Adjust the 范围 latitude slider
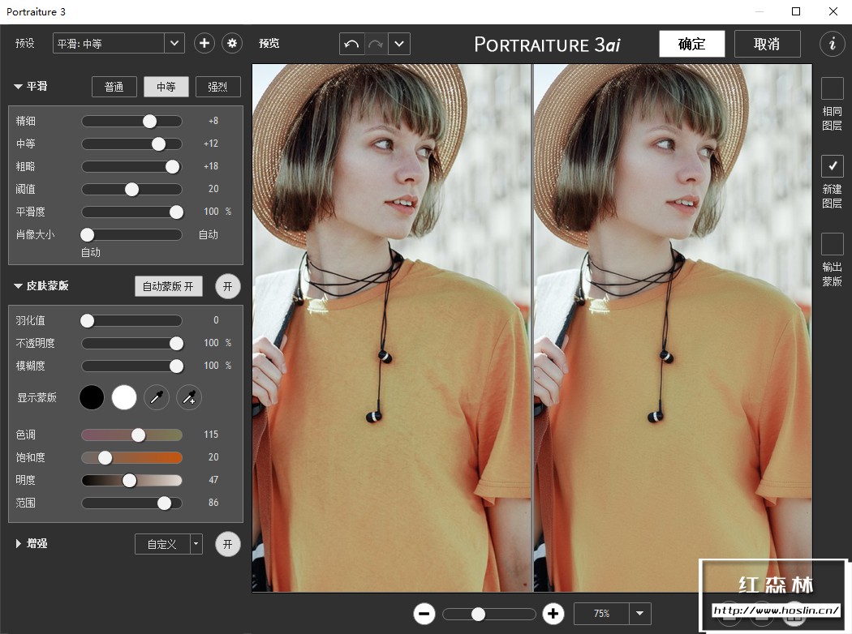 [x=131, y=503]
